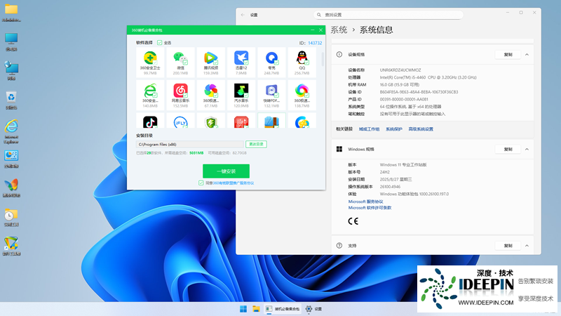Image resolution: width=561 pixels, height=316 pixels.
Task: Click the Intel Core i5-4460 processor text
Action: click(428, 77)
